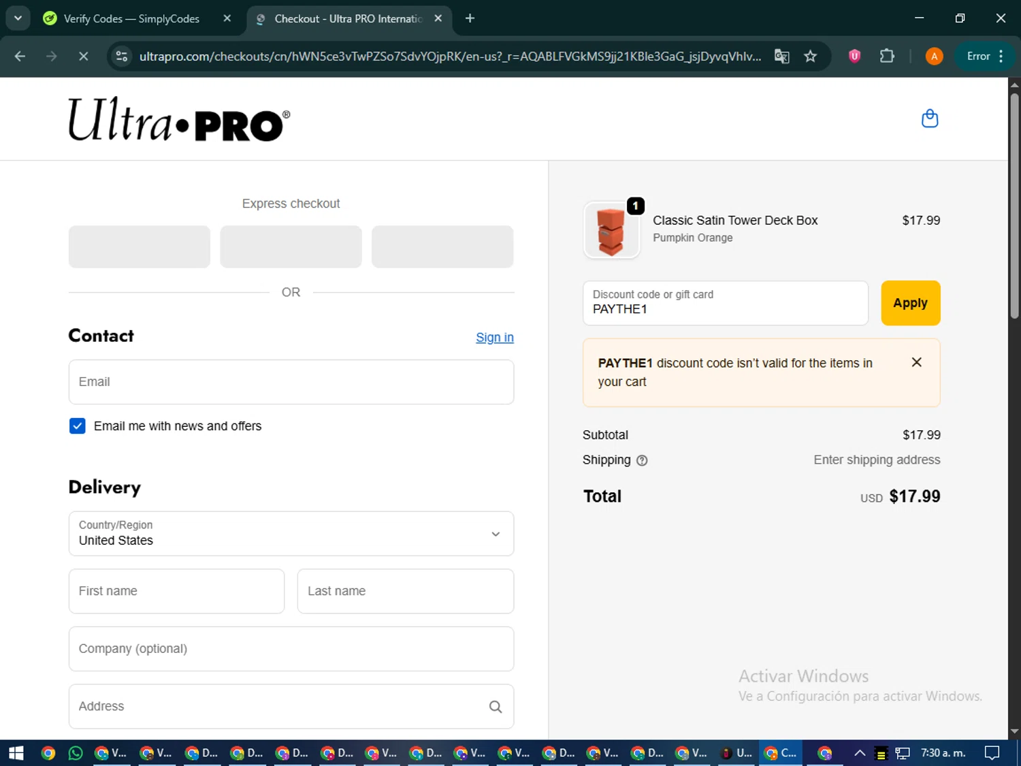Open the orange profile avatar
Image resolution: width=1021 pixels, height=766 pixels.
(934, 57)
